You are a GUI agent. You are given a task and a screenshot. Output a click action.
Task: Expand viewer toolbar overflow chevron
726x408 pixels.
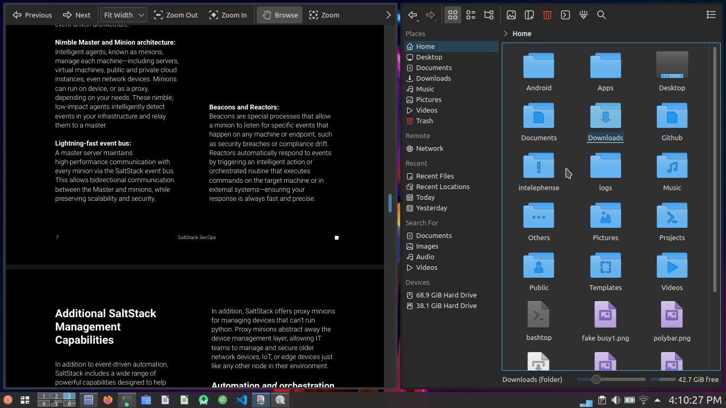(389, 15)
